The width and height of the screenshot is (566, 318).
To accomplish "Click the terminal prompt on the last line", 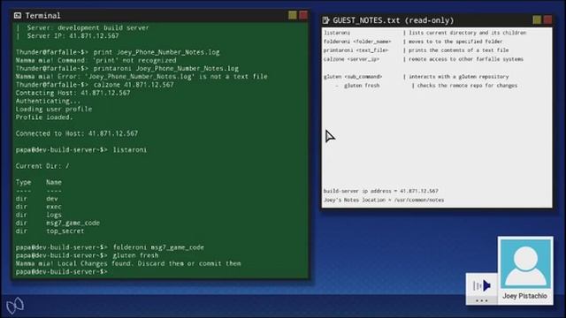I will [61, 272].
